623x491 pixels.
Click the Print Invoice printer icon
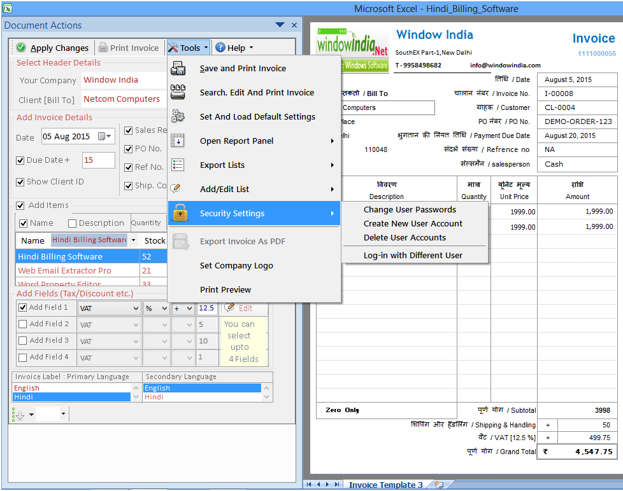[x=103, y=48]
